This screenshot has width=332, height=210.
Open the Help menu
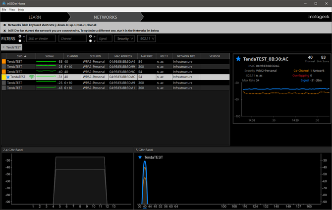click(x=21, y=10)
